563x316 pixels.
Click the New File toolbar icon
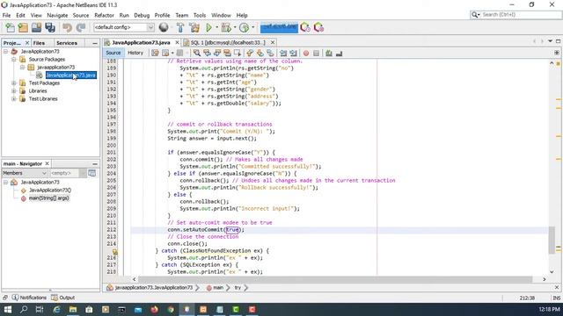coord(10,27)
